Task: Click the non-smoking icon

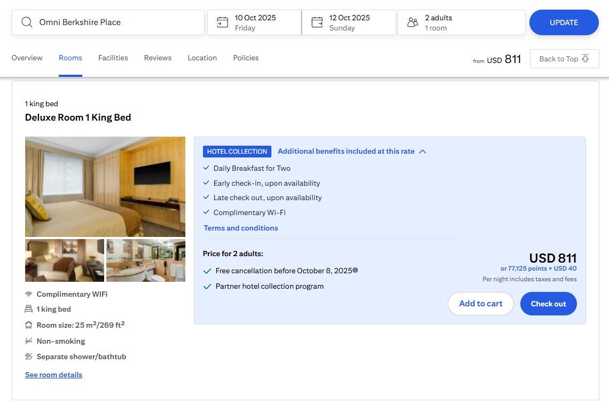Action: (29, 340)
